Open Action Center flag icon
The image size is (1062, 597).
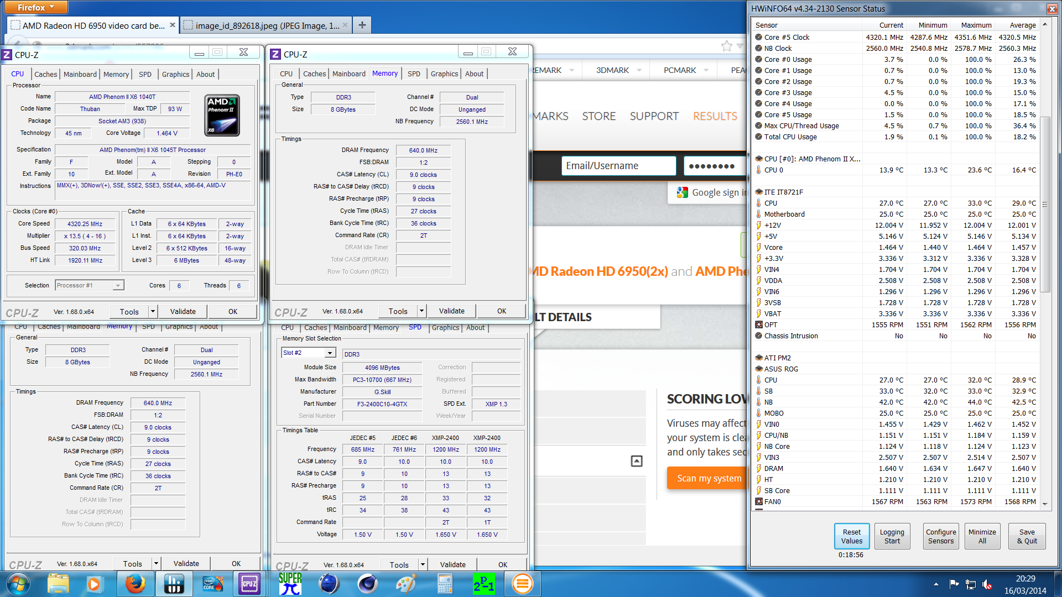(954, 584)
